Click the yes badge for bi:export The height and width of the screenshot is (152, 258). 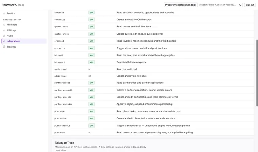91,62
